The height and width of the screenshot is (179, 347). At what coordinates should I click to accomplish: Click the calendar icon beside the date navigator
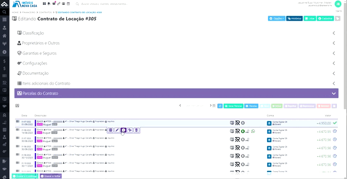(214, 106)
